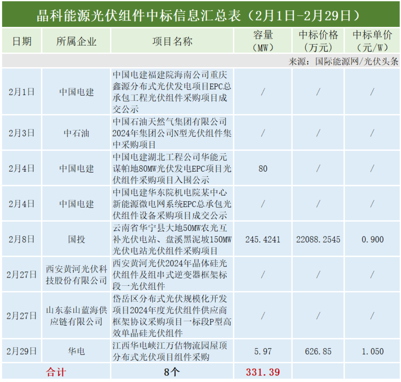The image size is (401, 382).
Task: Select the 2月27日 date in the 西安黄河 row
Action: click(x=22, y=274)
